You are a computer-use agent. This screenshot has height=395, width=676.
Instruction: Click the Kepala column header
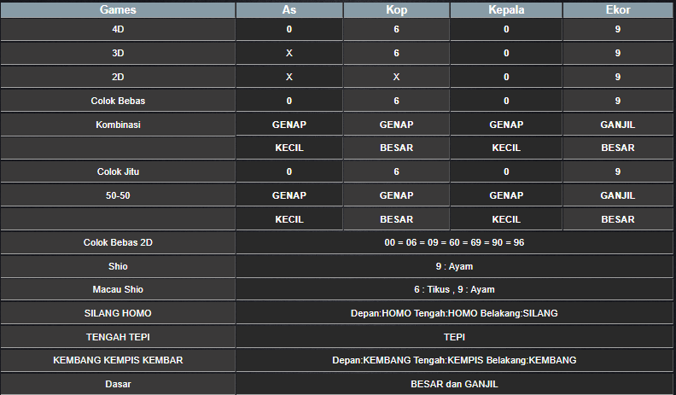click(506, 10)
